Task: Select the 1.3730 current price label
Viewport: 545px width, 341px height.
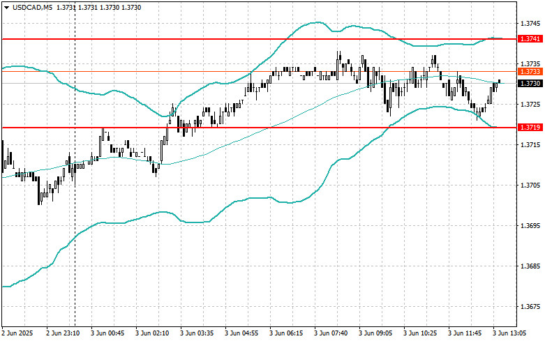Action: [530, 84]
